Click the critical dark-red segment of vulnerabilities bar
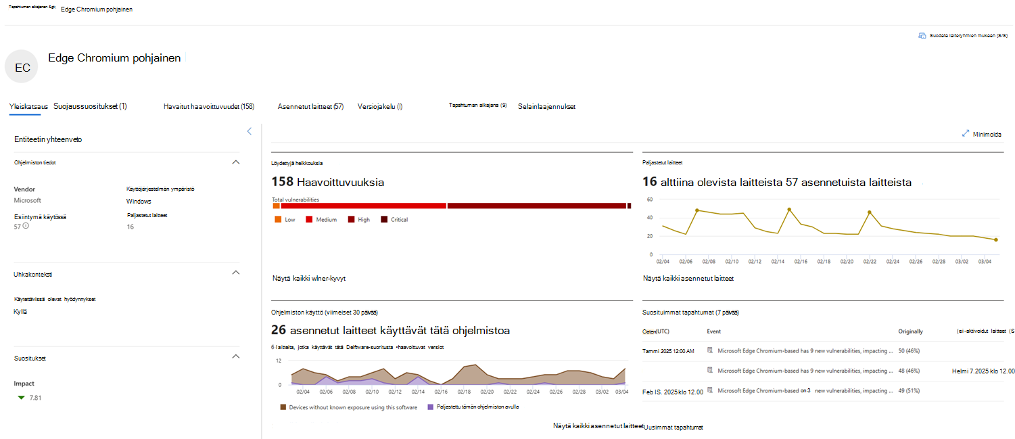The height and width of the screenshot is (439, 1015). click(629, 206)
